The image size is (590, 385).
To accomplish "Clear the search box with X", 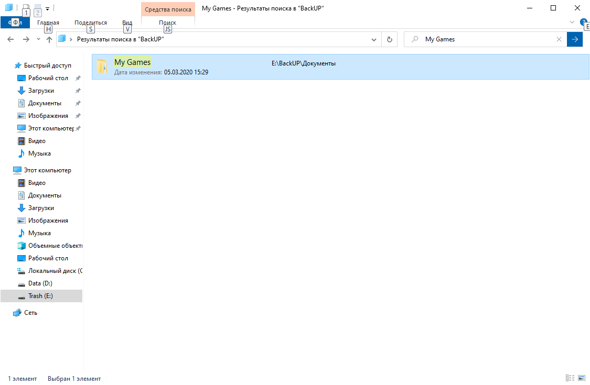I will (559, 39).
